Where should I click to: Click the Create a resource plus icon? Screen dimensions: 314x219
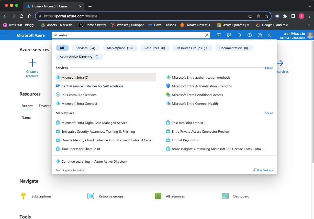tap(32, 63)
